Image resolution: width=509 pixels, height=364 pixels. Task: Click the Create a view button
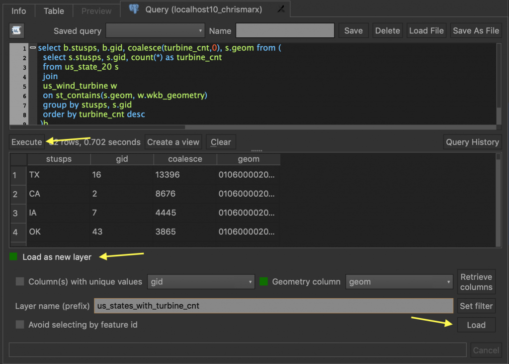[173, 142]
